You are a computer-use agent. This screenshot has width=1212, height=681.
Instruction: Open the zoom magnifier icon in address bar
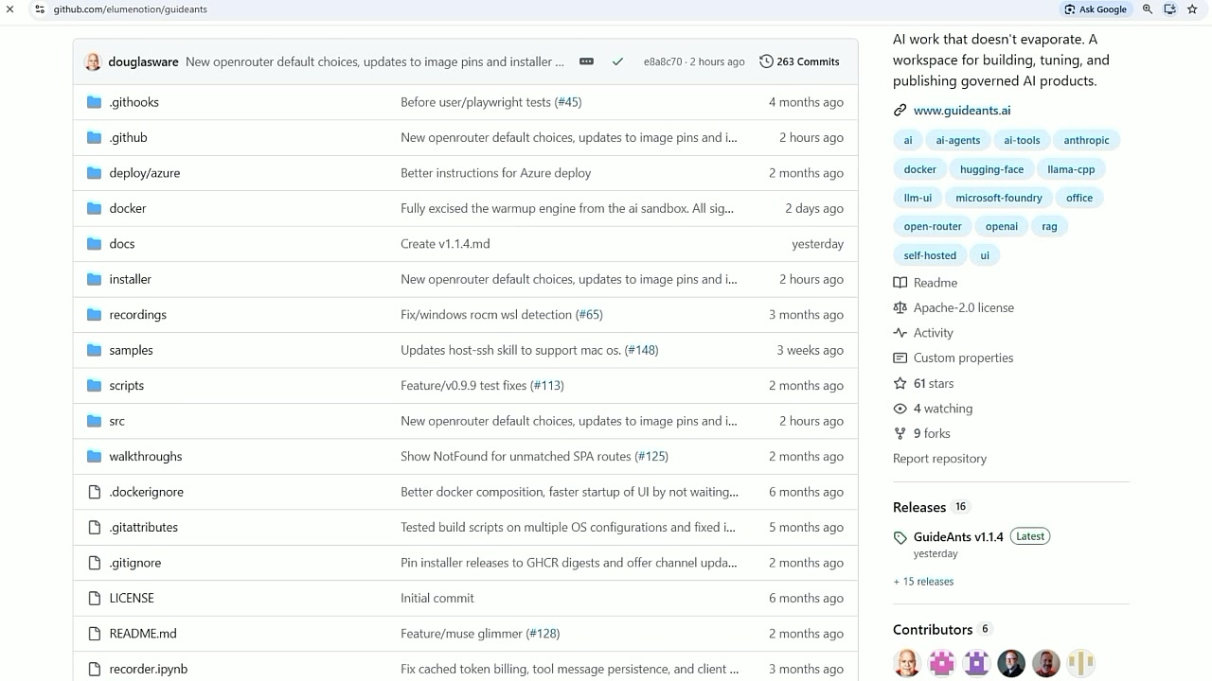pos(1147,9)
